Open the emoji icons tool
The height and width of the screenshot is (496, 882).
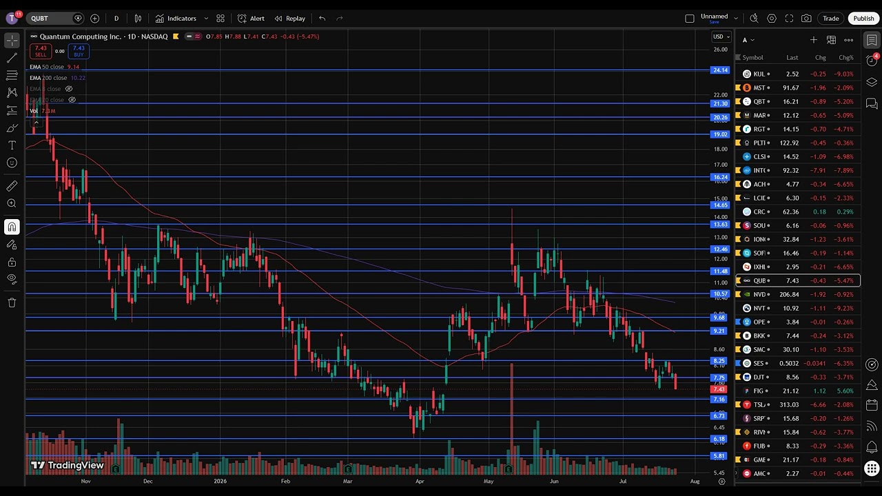12,163
